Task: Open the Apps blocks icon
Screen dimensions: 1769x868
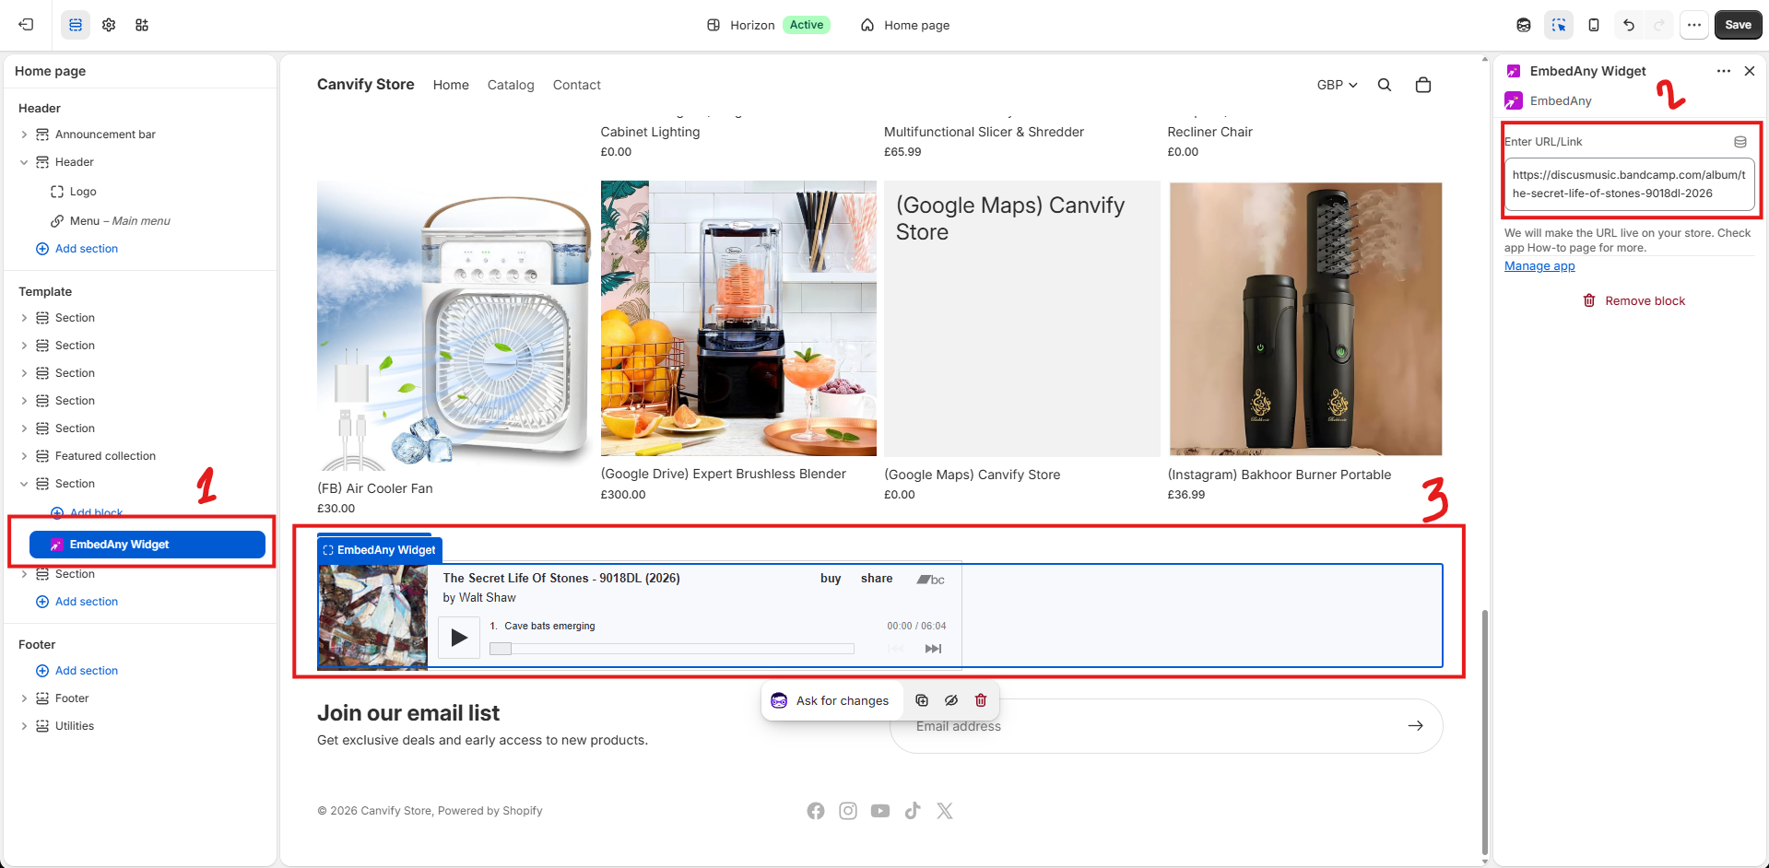Action: 142,25
